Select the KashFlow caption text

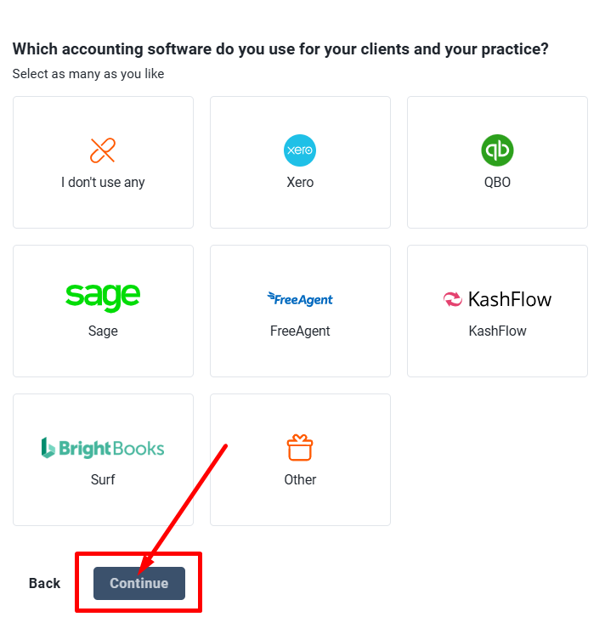pyautogui.click(x=497, y=331)
